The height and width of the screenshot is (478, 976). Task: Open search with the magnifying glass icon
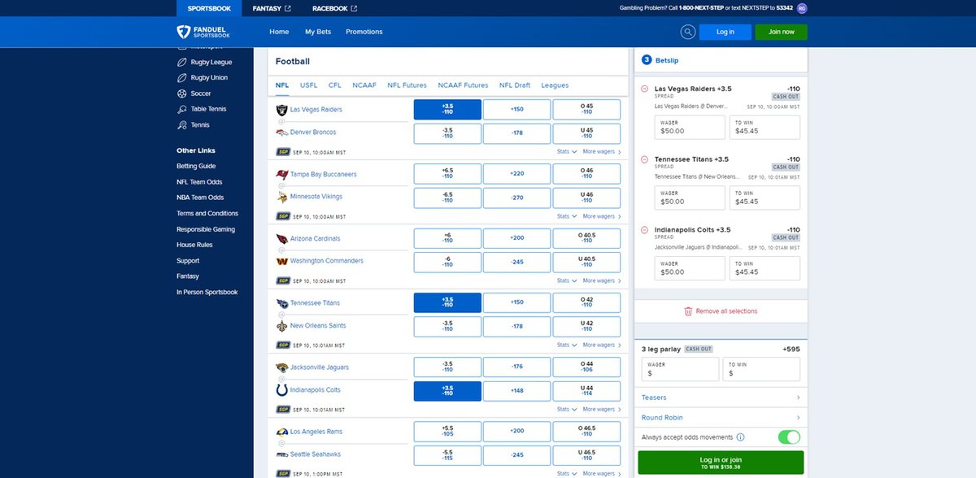[x=687, y=31]
